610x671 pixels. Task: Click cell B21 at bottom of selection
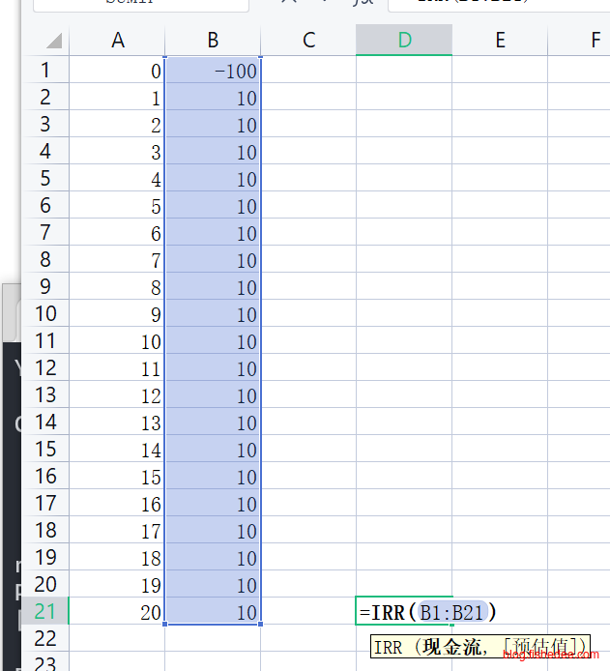click(213, 612)
